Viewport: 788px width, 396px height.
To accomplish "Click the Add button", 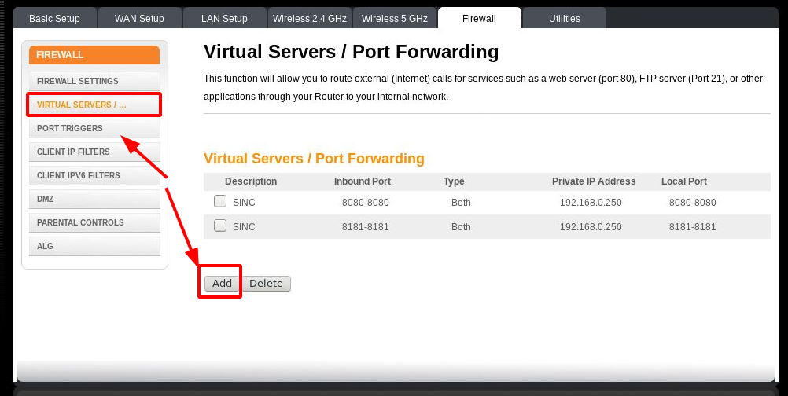I will [x=222, y=284].
